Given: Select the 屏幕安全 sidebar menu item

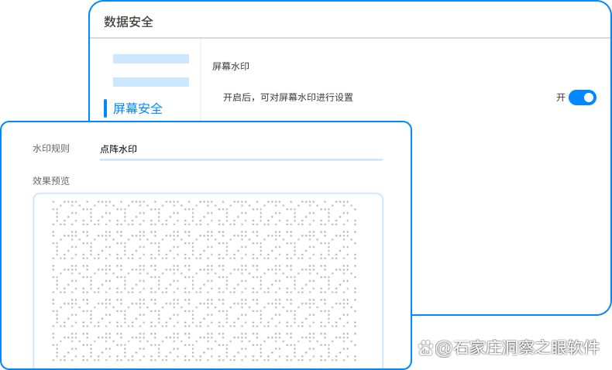Looking at the screenshot, I should tap(137, 108).
